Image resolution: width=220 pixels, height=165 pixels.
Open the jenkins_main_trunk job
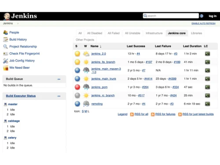coord(103,79)
